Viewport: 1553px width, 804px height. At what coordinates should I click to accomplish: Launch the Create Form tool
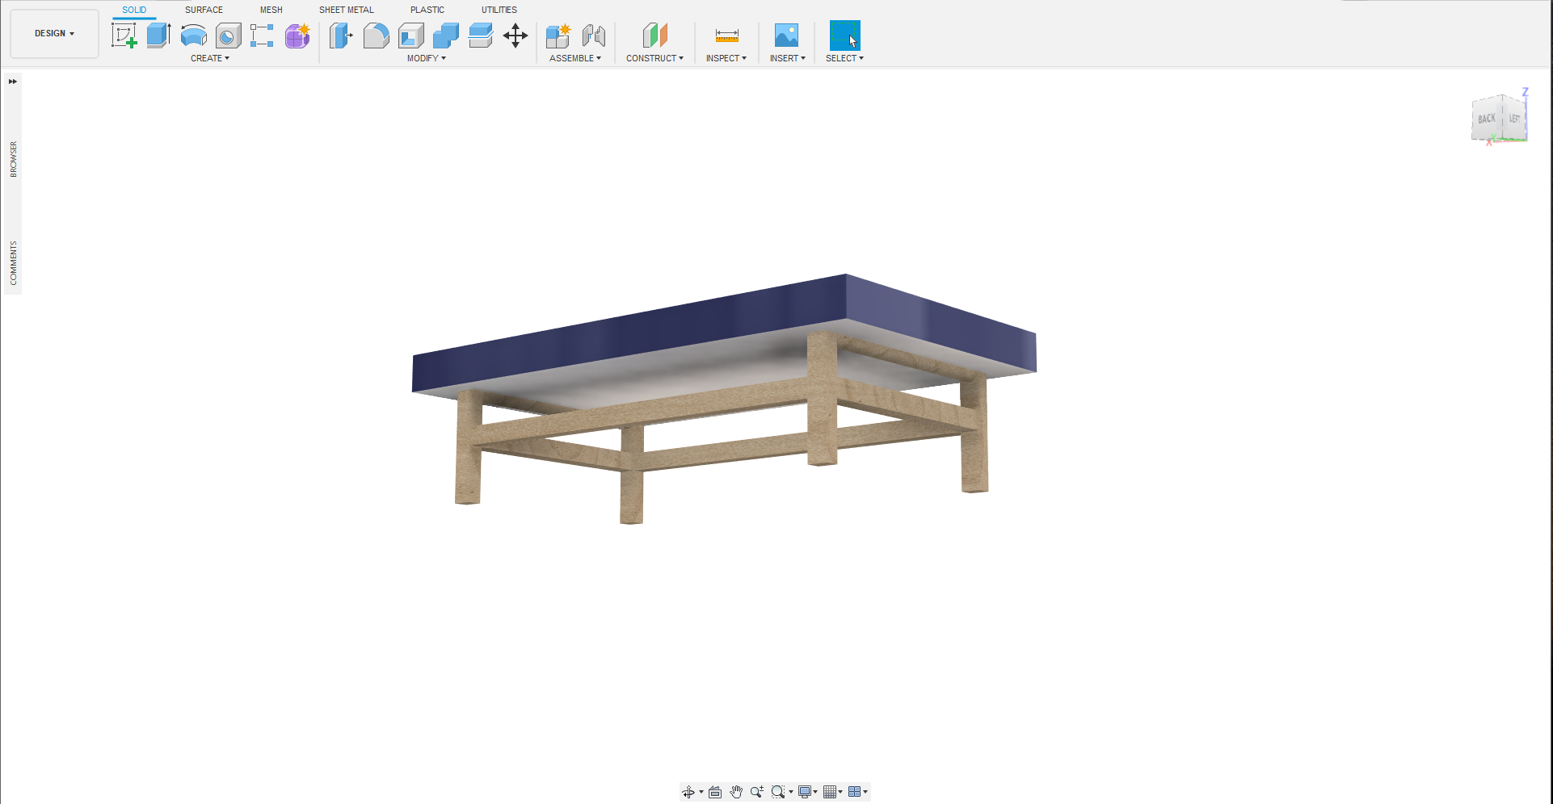(x=297, y=36)
